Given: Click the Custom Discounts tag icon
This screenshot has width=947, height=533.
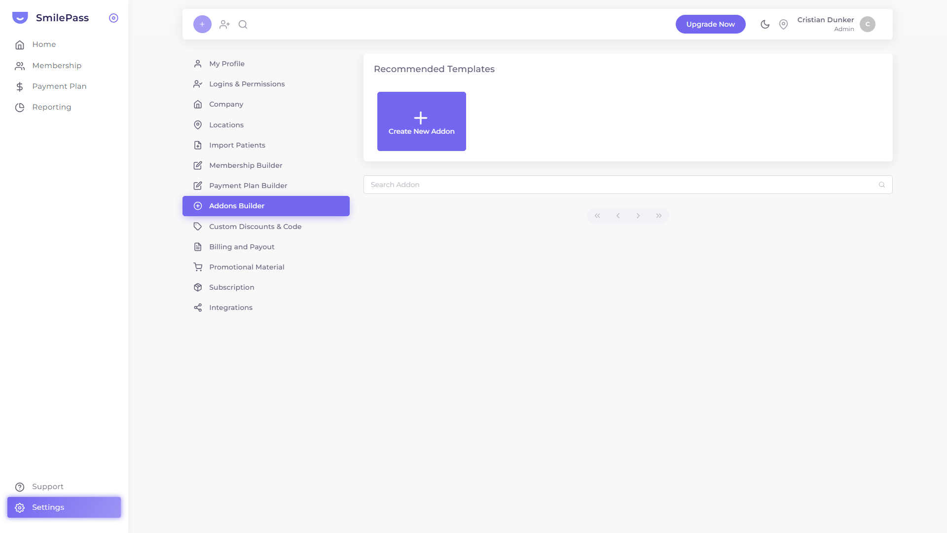Looking at the screenshot, I should pyautogui.click(x=198, y=227).
